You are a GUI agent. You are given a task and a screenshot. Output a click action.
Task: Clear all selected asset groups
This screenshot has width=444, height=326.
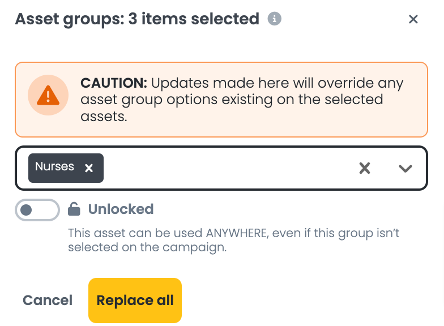coord(365,168)
